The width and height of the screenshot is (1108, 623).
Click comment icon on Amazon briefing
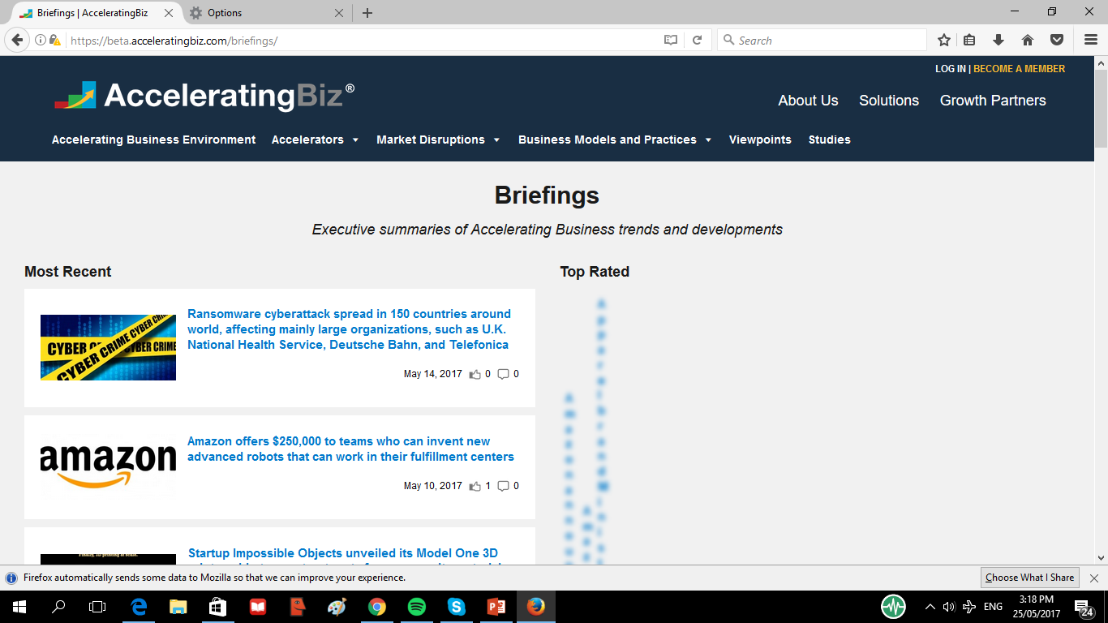coord(503,486)
